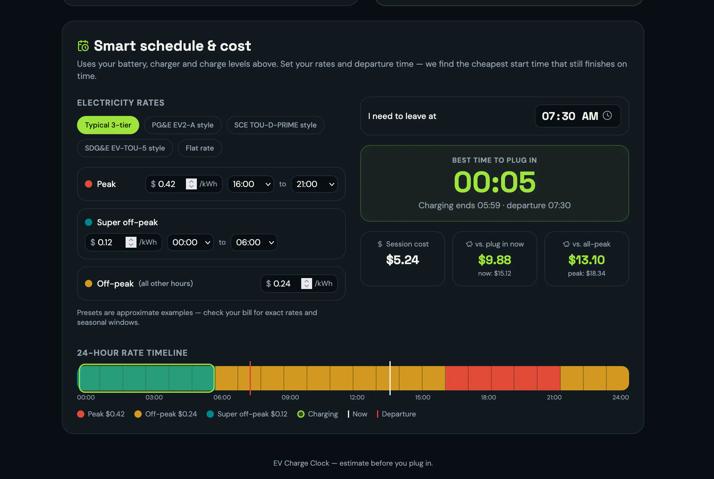714x479 pixels.
Task: Pick the SDG&E EV-TOU-5 style preset
Action: [x=125, y=148]
